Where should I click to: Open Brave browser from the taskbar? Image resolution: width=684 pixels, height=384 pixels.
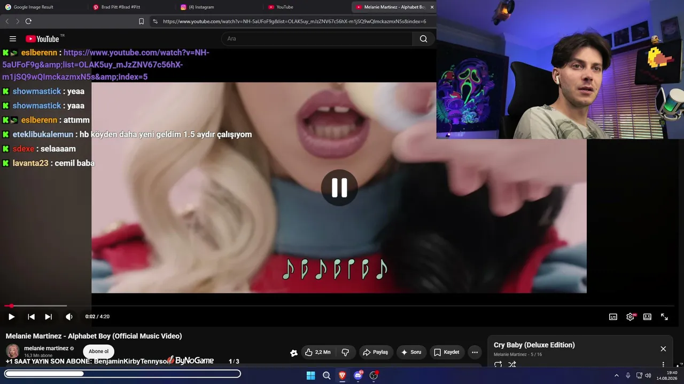pos(342,375)
